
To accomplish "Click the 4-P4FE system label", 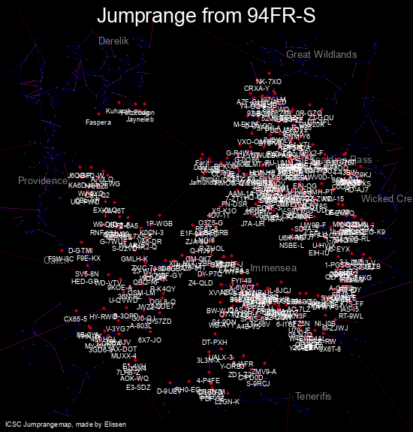I will coord(208,381).
